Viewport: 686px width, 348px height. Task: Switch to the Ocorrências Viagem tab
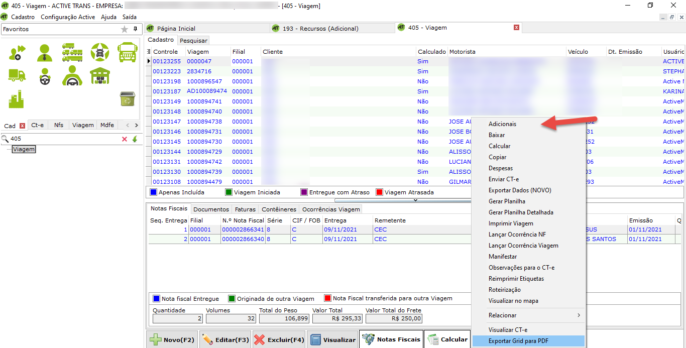coord(331,209)
